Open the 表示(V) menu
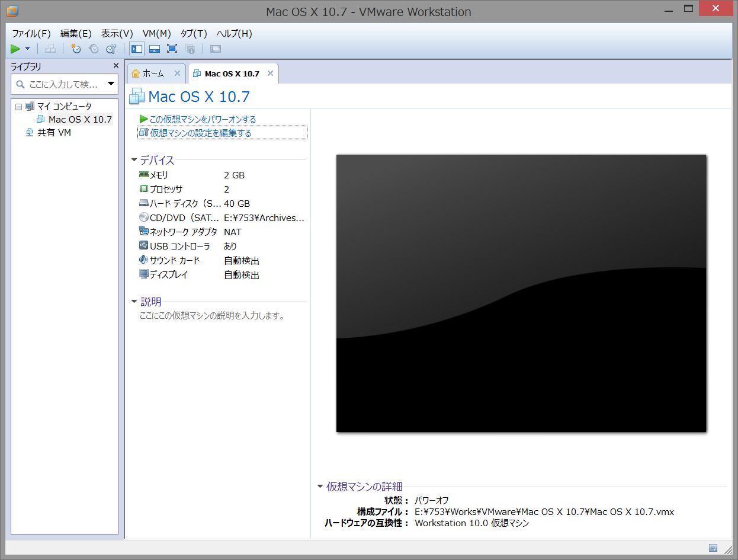Viewport: 738px width, 560px height. [117, 33]
